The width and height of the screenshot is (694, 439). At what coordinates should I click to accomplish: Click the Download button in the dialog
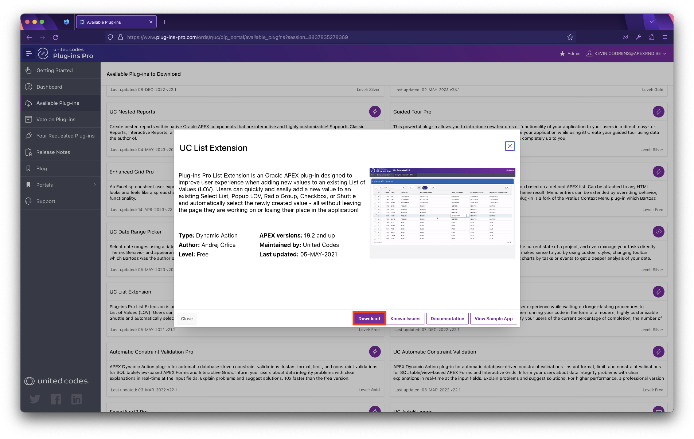[x=369, y=318]
